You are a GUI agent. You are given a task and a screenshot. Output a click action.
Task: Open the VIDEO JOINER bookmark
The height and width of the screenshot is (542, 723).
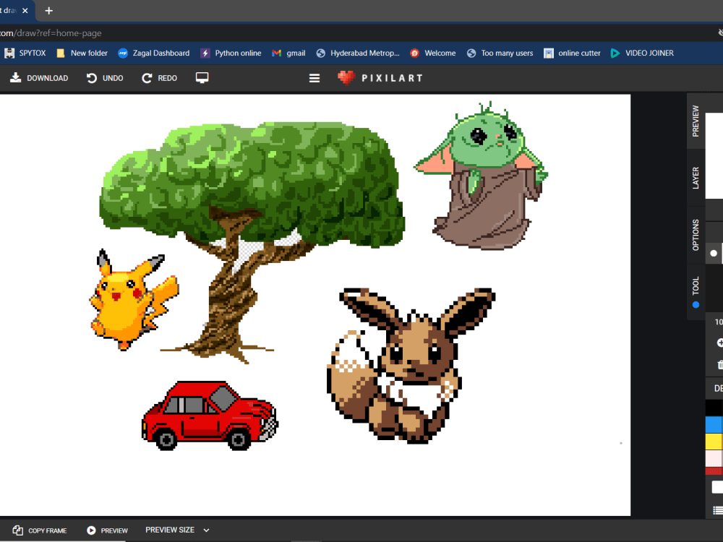[642, 53]
